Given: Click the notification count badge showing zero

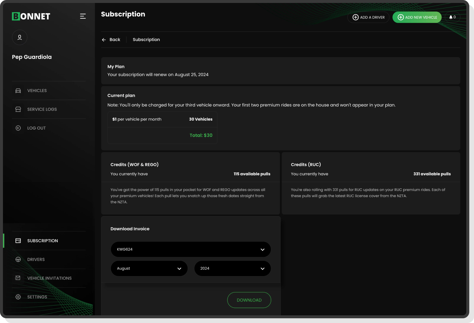Looking at the screenshot, I should click(455, 17).
